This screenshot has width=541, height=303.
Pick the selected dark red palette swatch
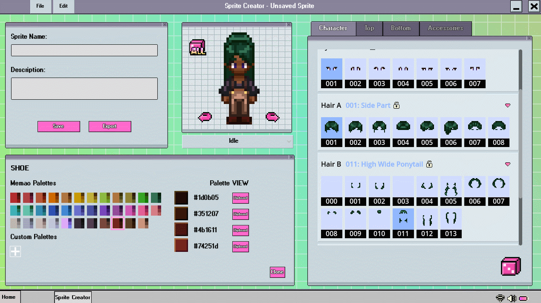[x=118, y=223]
